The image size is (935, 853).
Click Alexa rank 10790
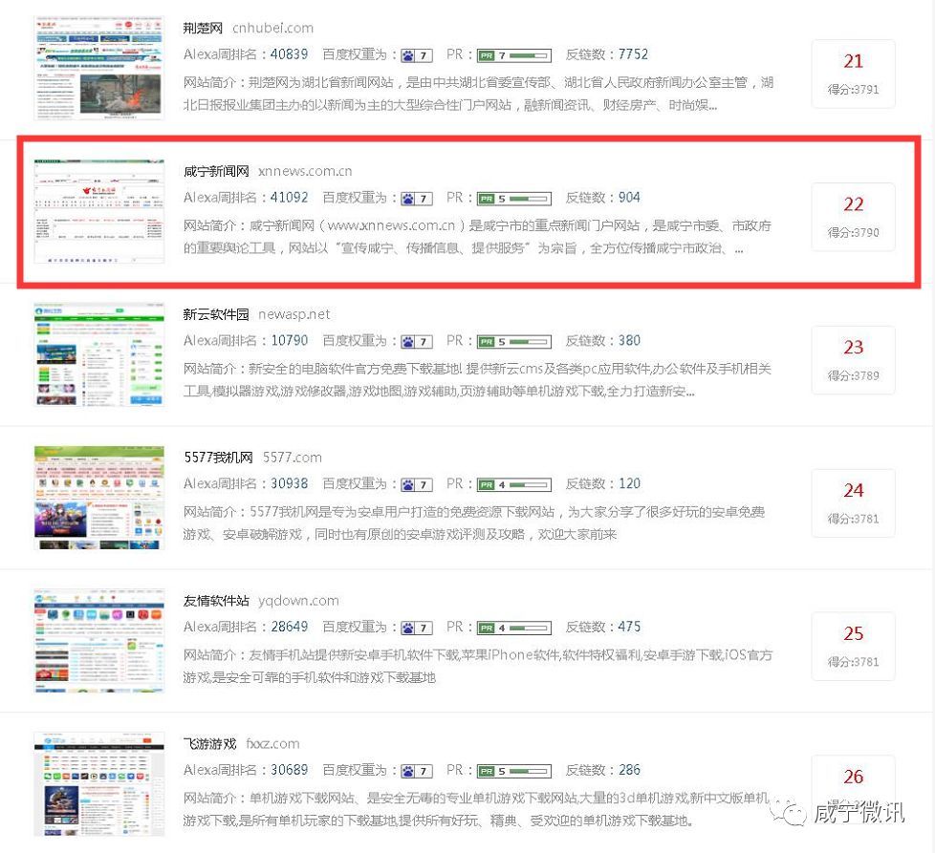(x=290, y=340)
